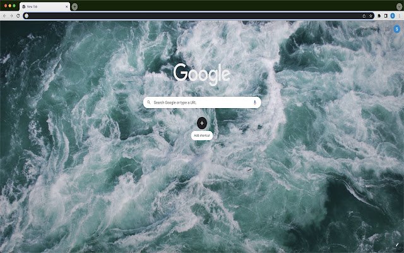Screen dimensions: 404x253
Task: Open the Gmail link
Action: point(364,29)
